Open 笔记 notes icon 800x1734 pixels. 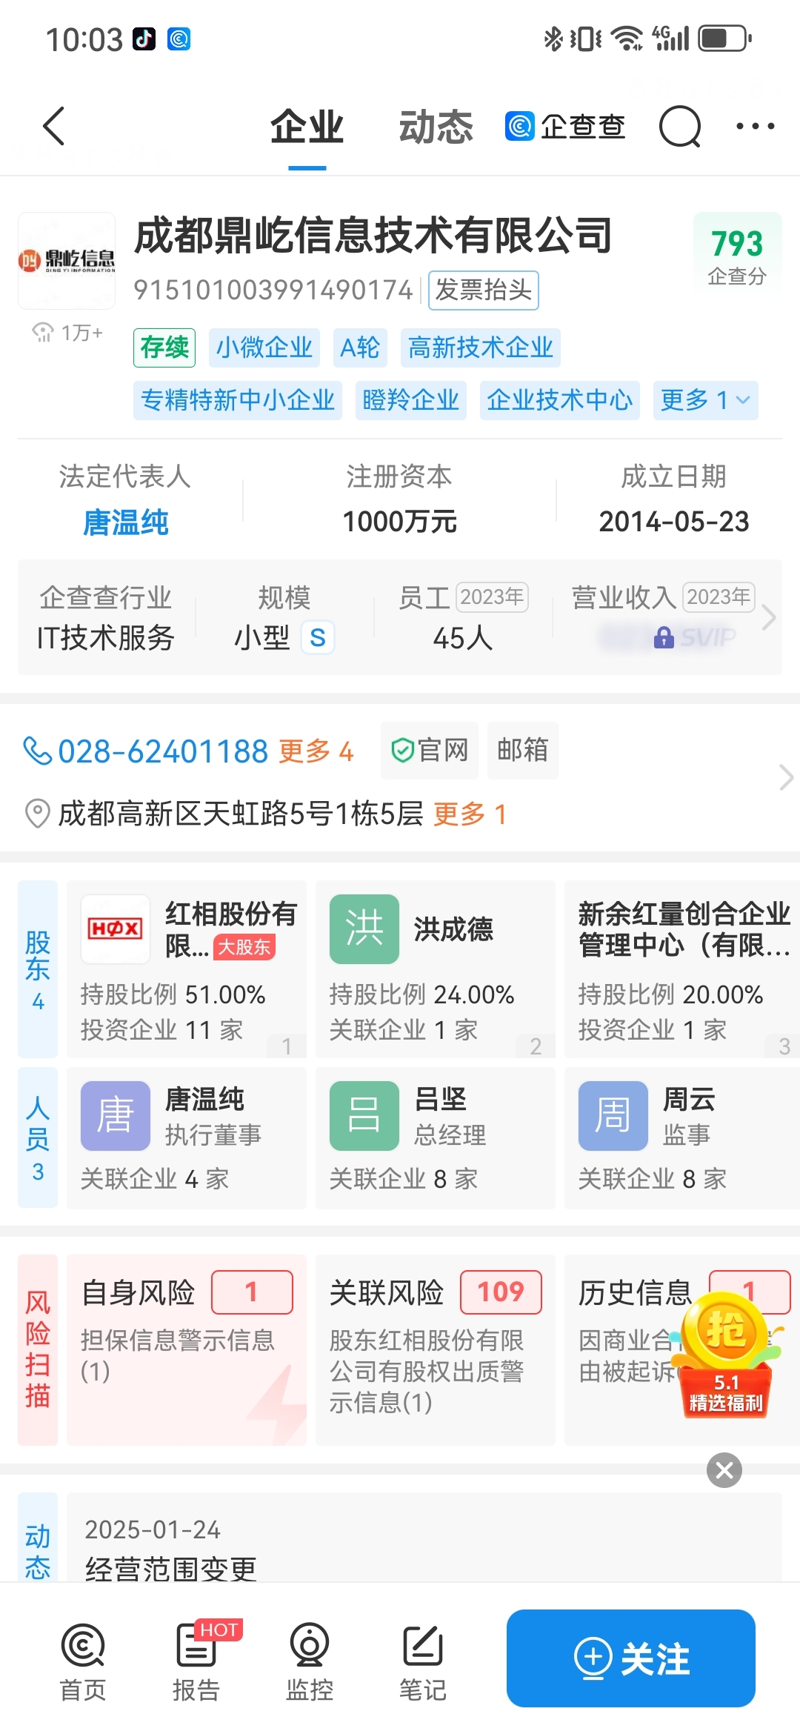pos(423,1663)
